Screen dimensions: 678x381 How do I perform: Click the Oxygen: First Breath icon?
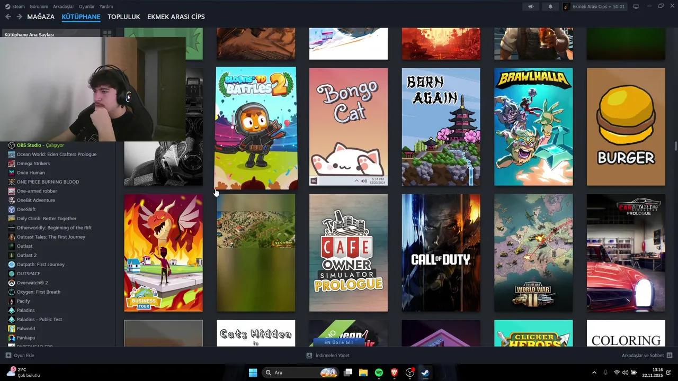click(12, 292)
